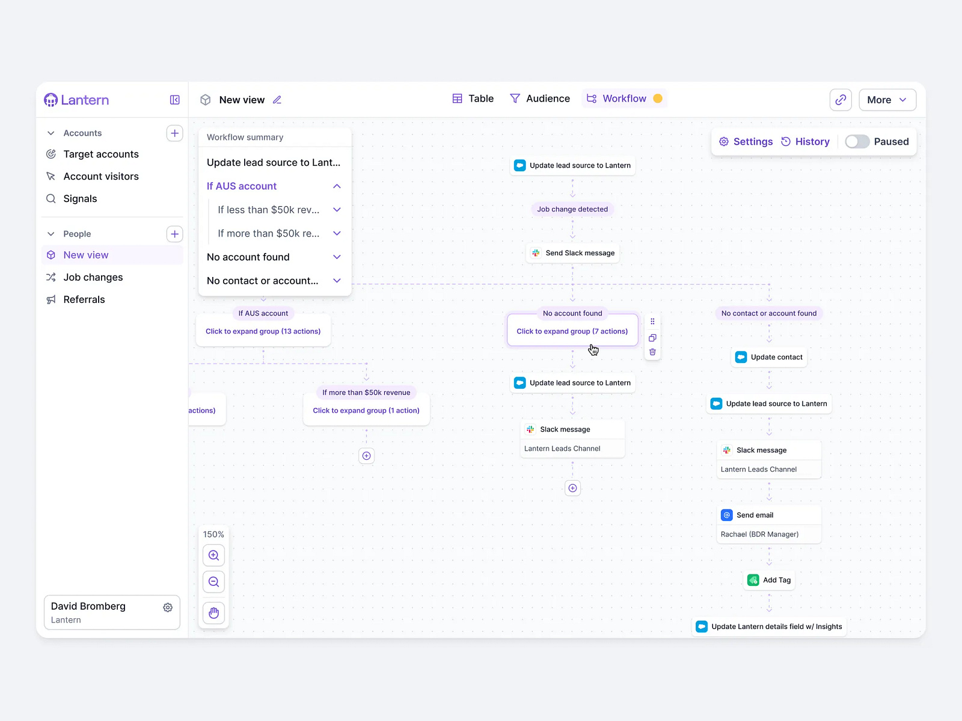Collapse the If AUS account summary section
962x721 pixels.
(x=337, y=186)
